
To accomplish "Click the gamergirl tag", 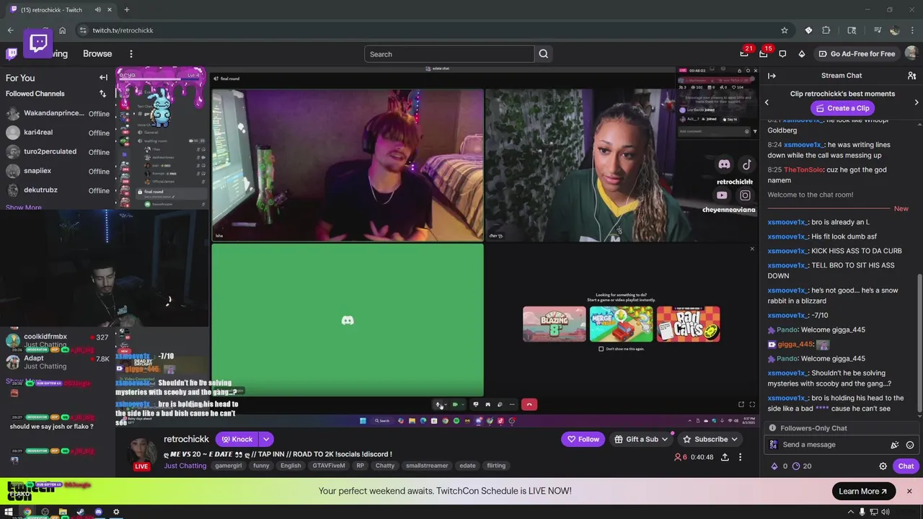I will pyautogui.click(x=228, y=466).
